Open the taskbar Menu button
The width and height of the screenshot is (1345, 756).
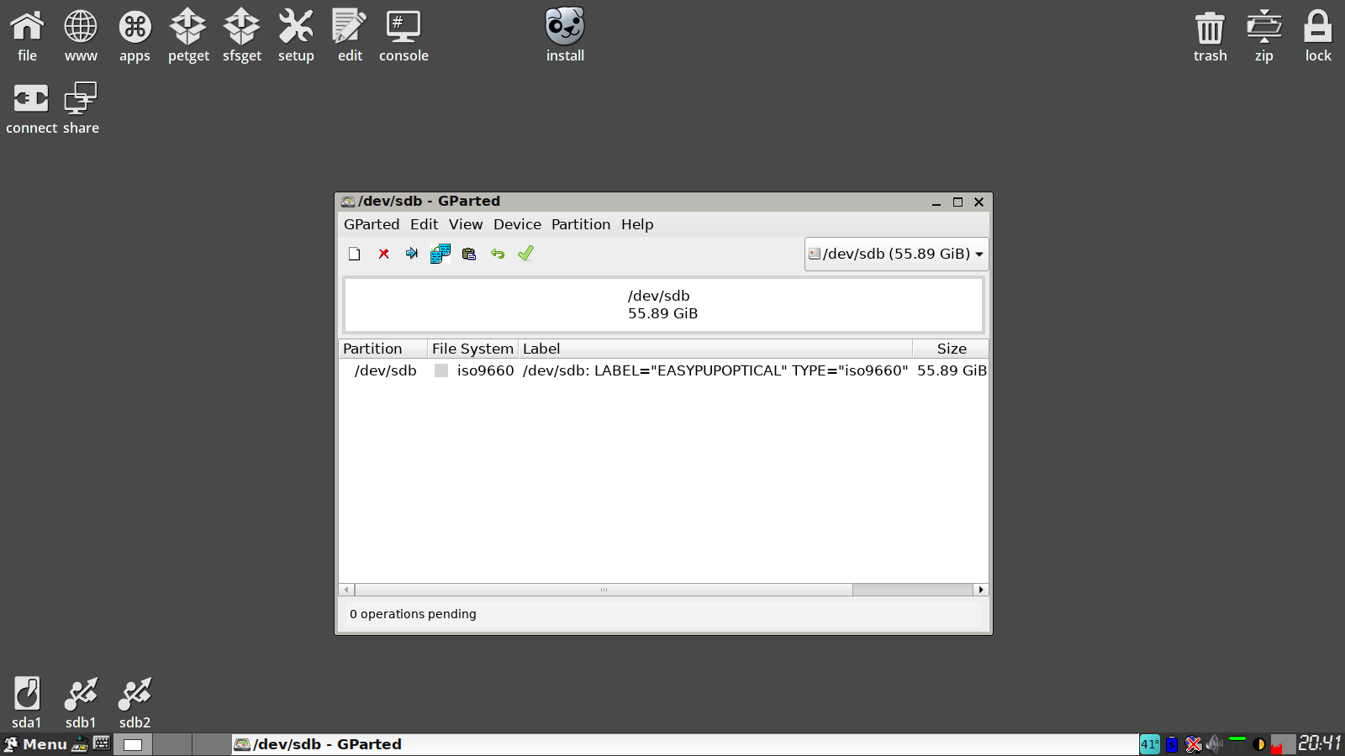(35, 744)
